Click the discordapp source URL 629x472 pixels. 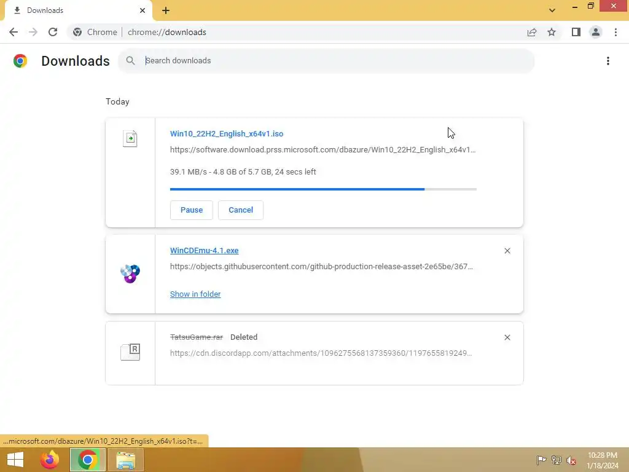(x=321, y=353)
